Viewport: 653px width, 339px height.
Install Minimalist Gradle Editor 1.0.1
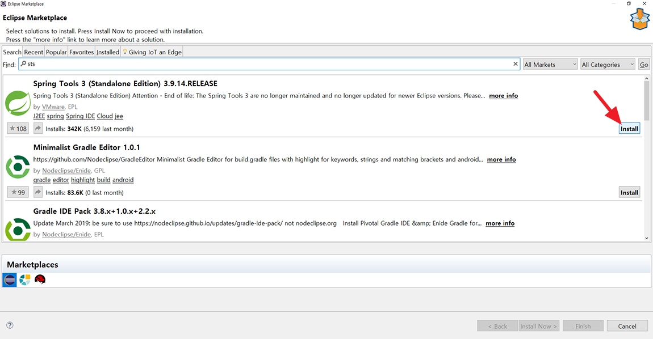629,193
